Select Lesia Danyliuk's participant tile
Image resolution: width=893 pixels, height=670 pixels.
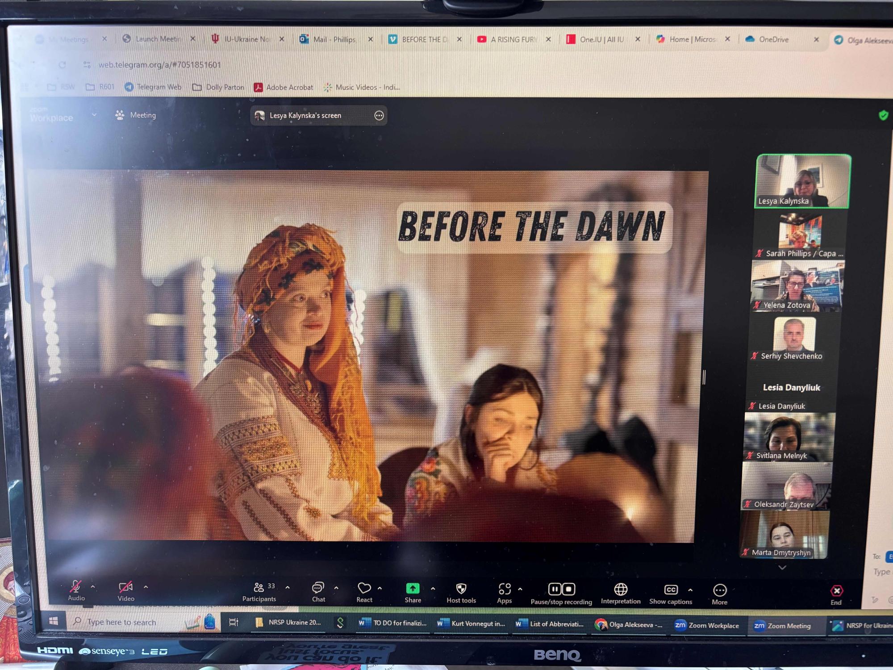click(791, 389)
